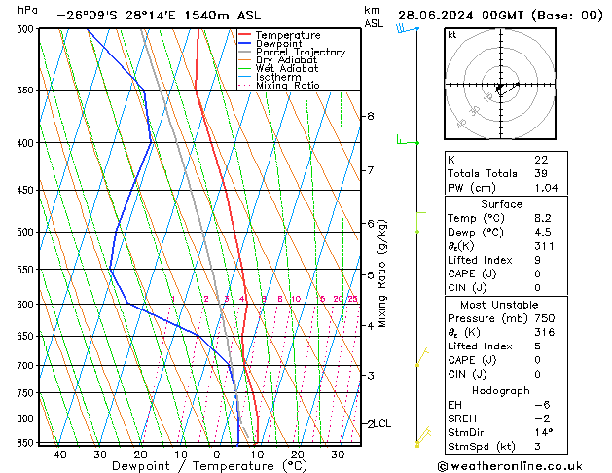
Task: Click the Totals Totals value 39
Action: [x=541, y=173]
